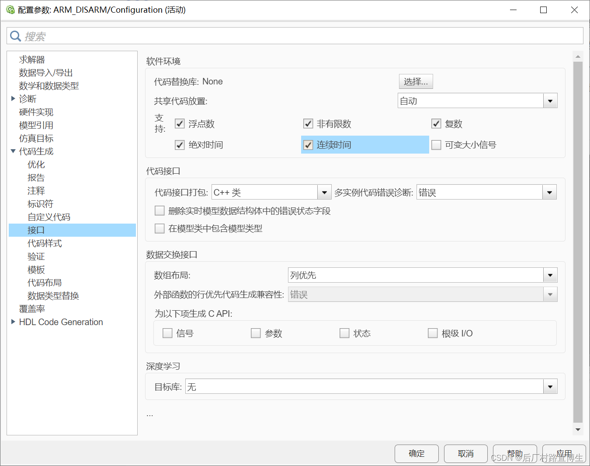Enable C API for 状态
The width and height of the screenshot is (590, 466).
344,333
